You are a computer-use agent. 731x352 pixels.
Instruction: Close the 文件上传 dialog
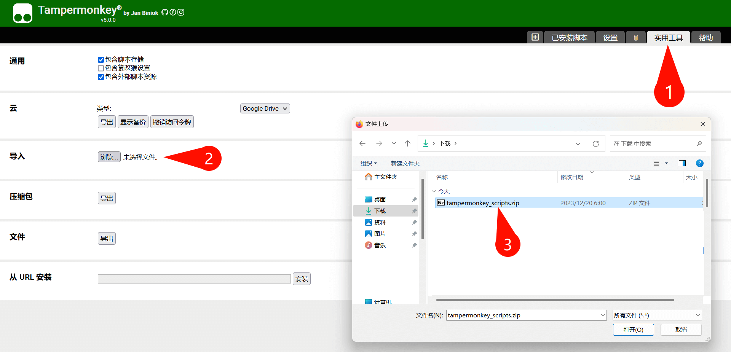click(703, 124)
